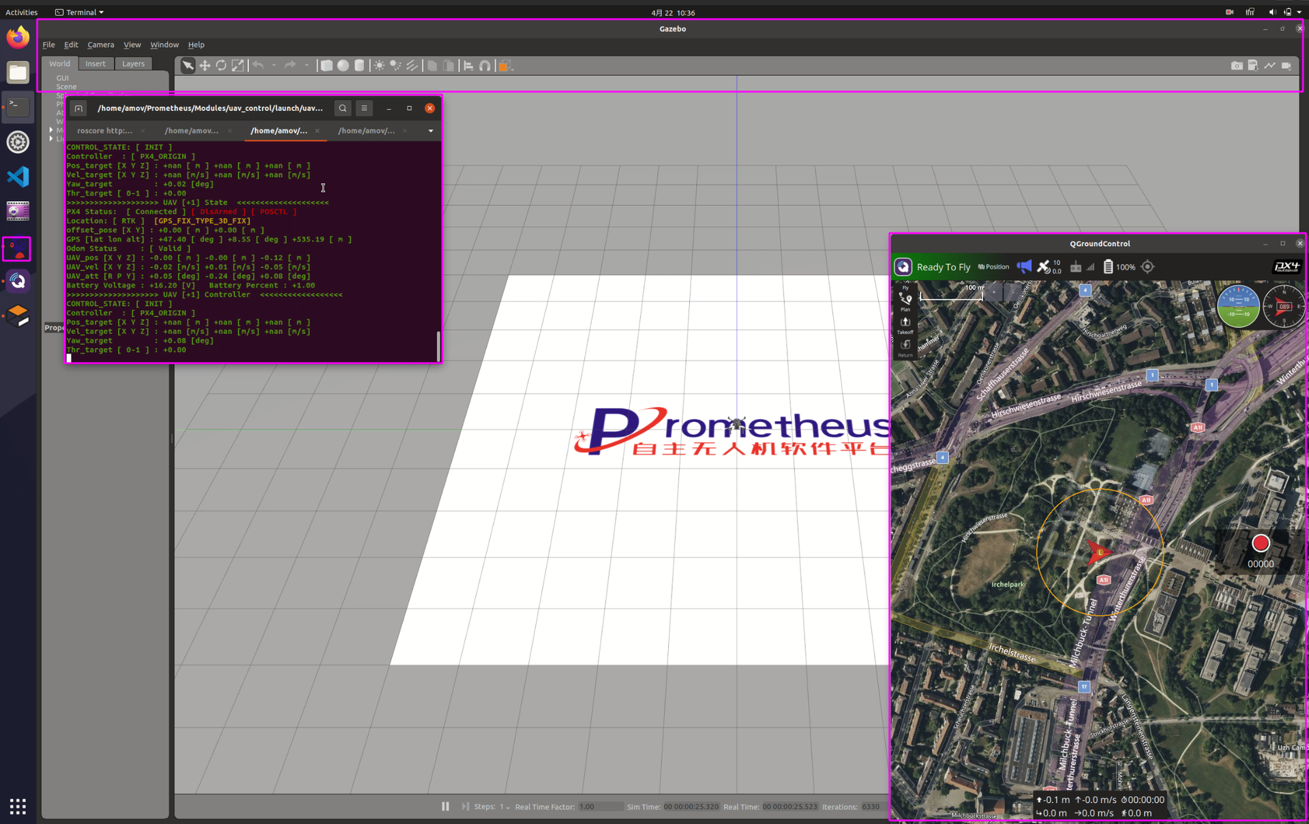Open the Terminal app menu in top bar

click(80, 12)
